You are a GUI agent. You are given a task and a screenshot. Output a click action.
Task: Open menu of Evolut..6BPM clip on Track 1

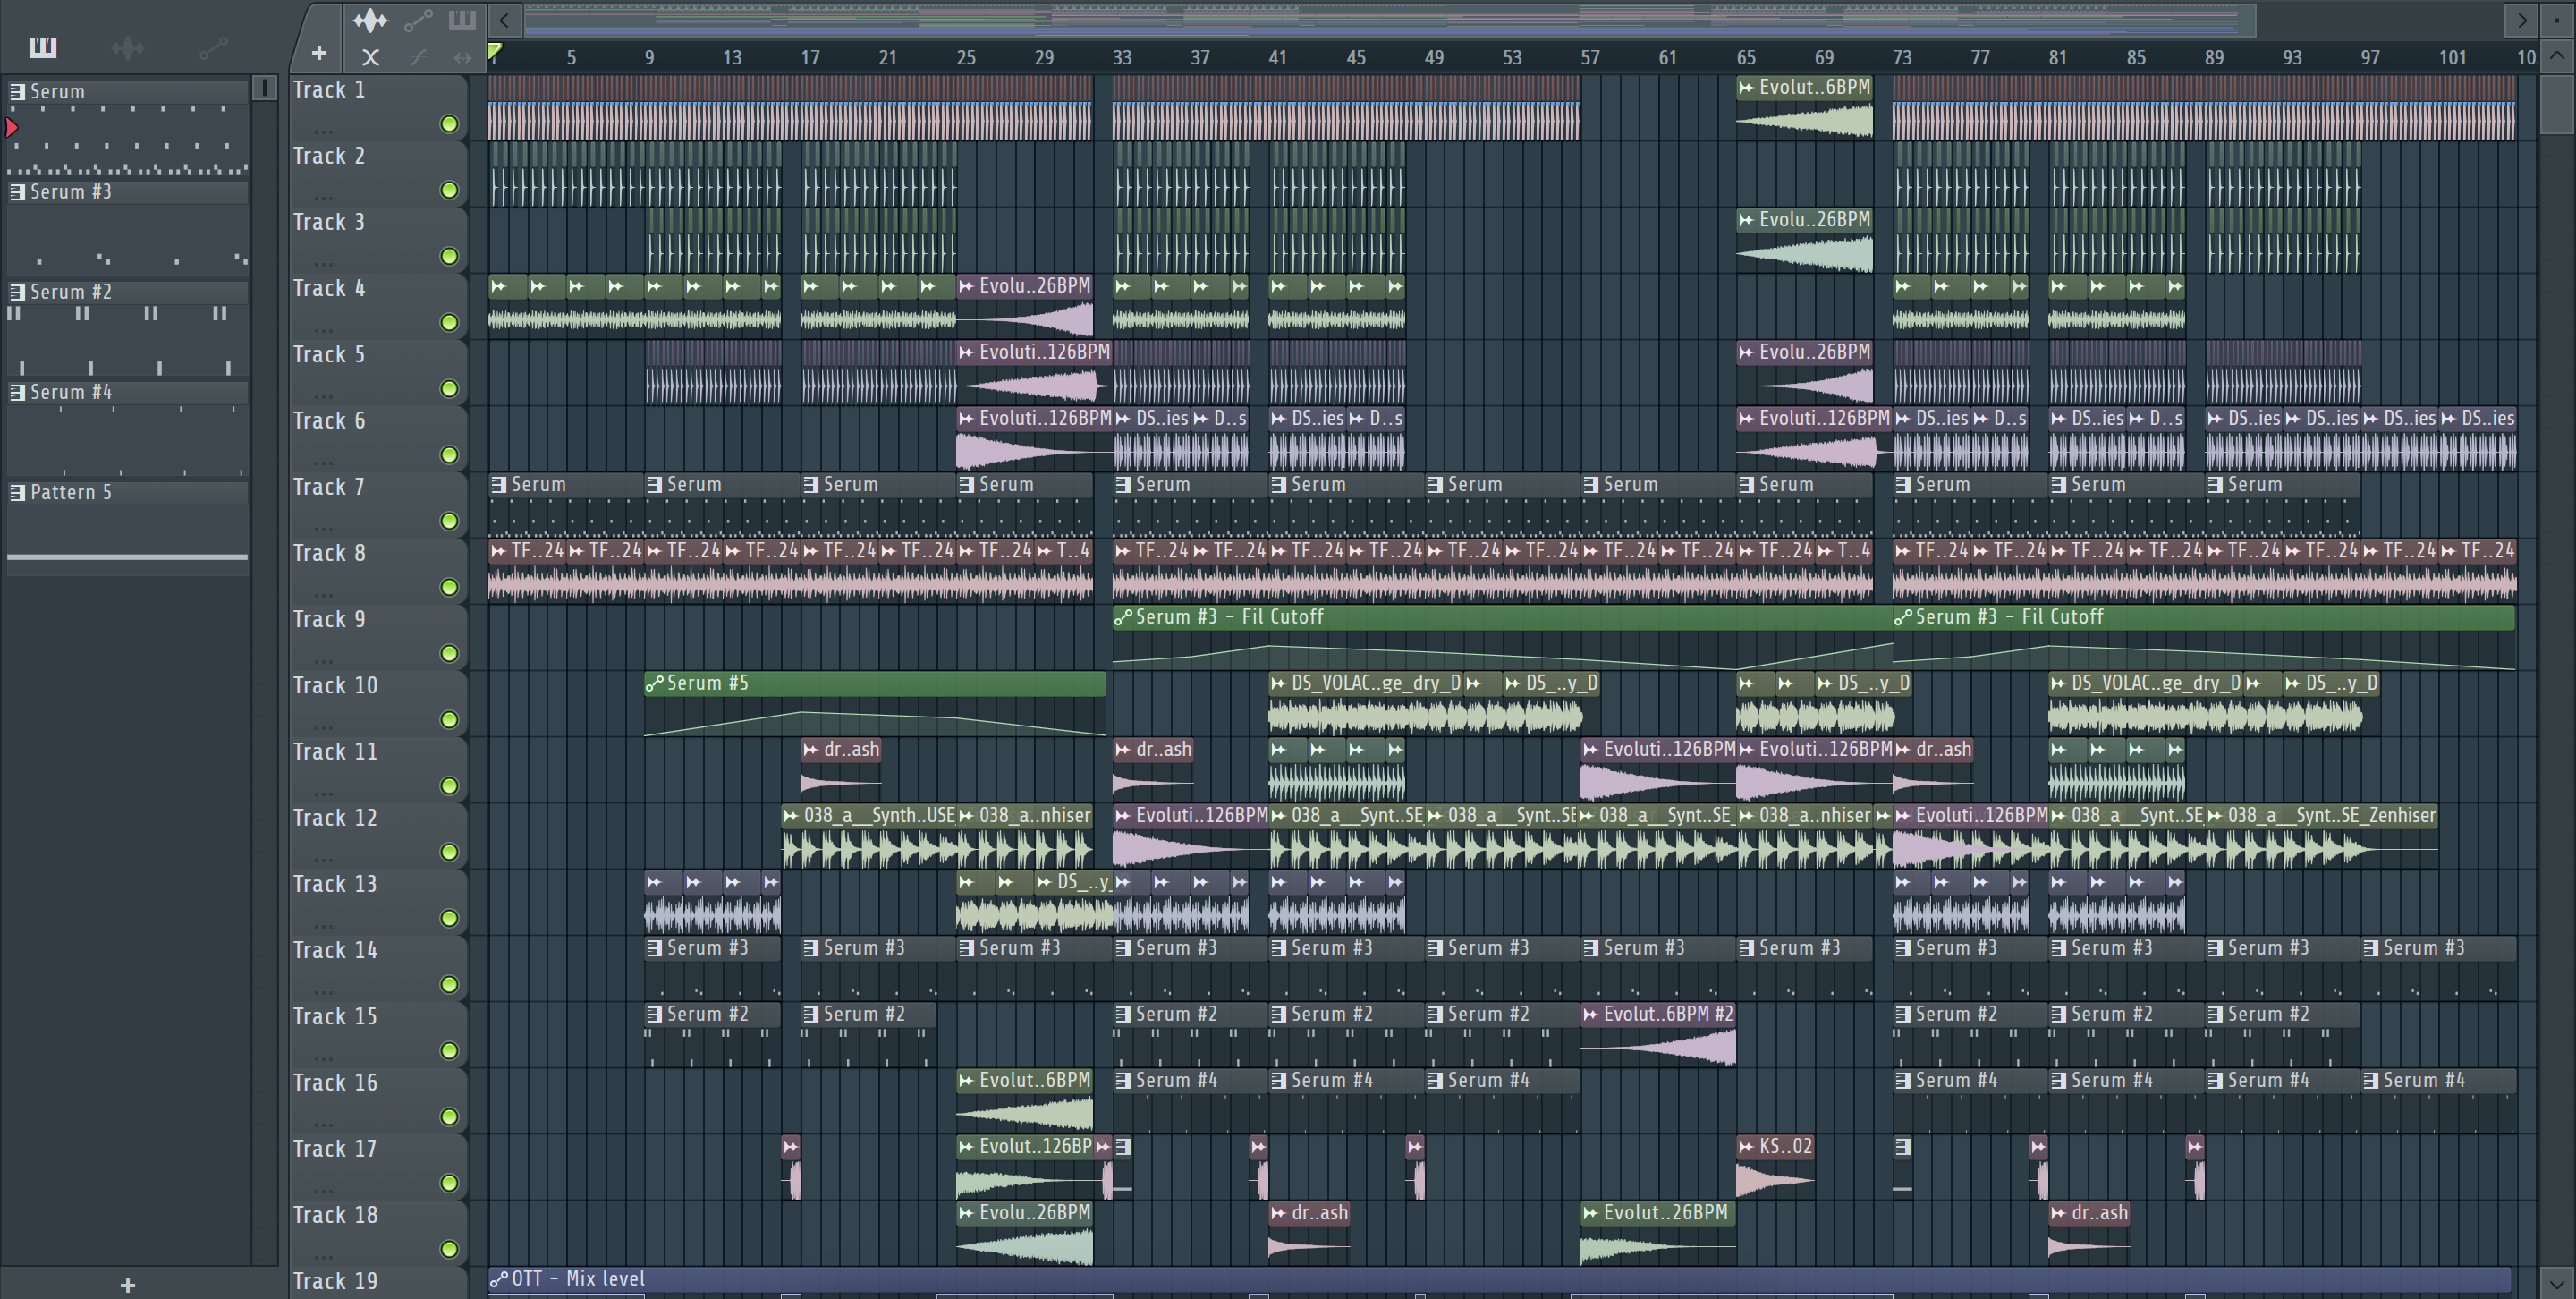point(1746,88)
